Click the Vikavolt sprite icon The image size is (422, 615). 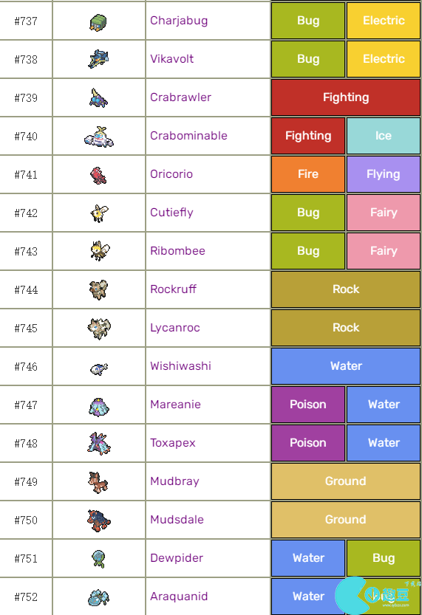coord(98,59)
